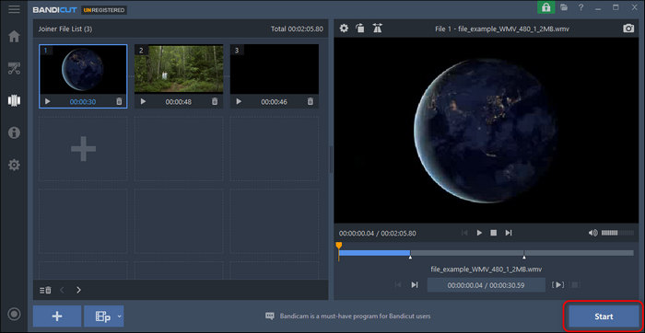Expand the project file dropdown arrow
This screenshot has width=645, height=333.
tap(119, 316)
